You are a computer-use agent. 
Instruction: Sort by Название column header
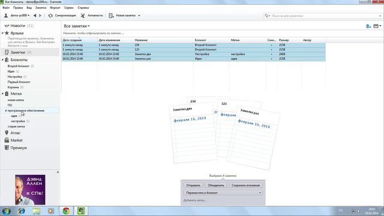point(141,40)
